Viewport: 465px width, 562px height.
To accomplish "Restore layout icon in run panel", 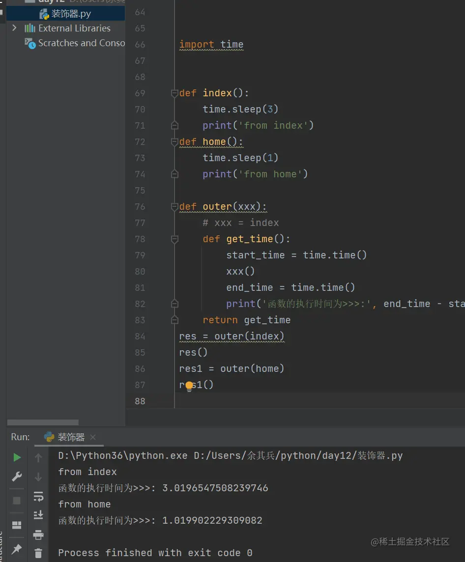I will [17, 525].
